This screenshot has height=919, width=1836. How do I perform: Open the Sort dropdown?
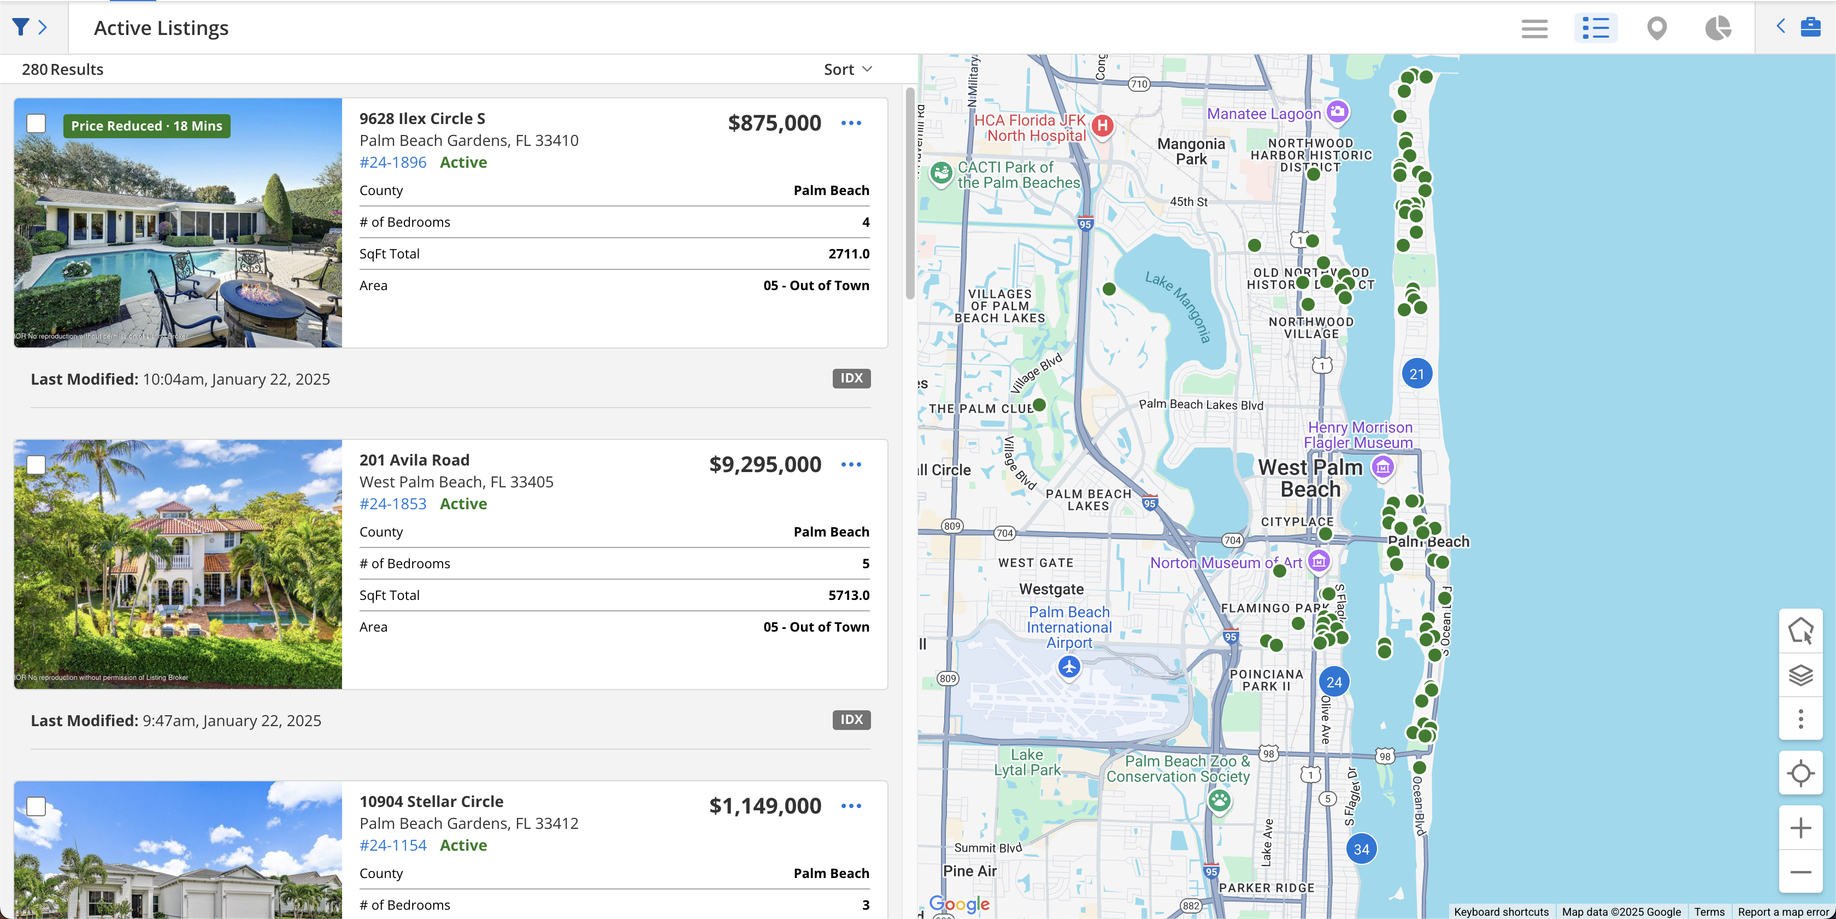click(848, 69)
